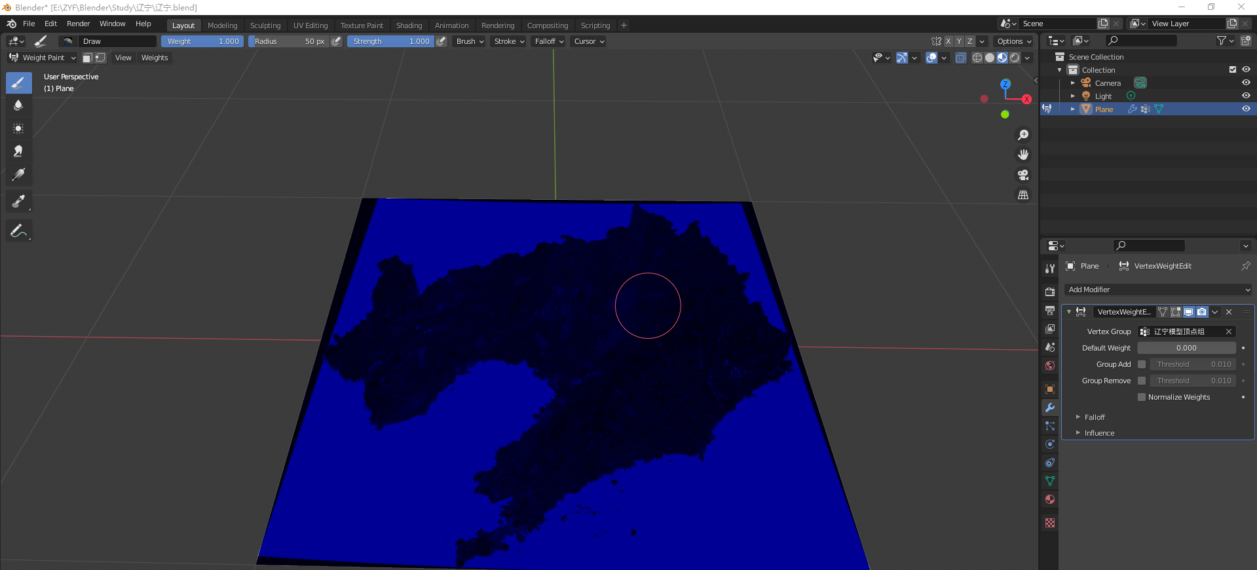This screenshot has width=1257, height=570.
Task: Open the Brush settings dropdown
Action: (470, 41)
